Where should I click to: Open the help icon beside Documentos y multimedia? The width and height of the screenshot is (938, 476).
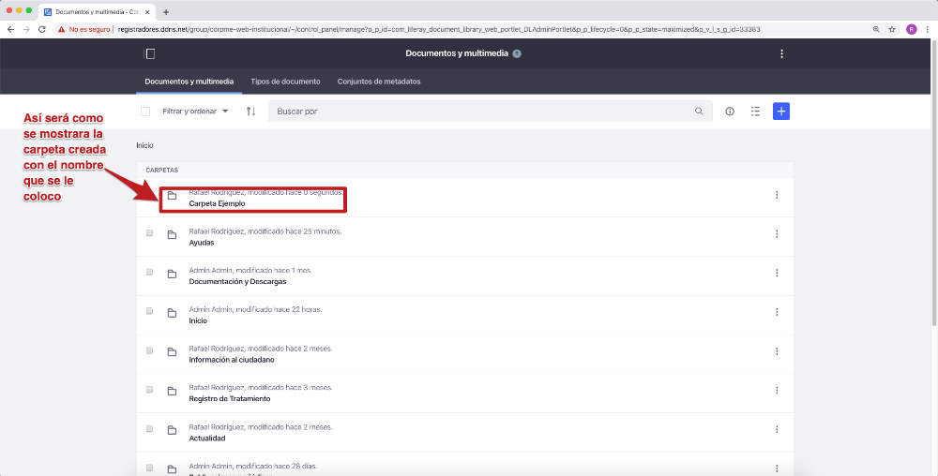pos(517,53)
